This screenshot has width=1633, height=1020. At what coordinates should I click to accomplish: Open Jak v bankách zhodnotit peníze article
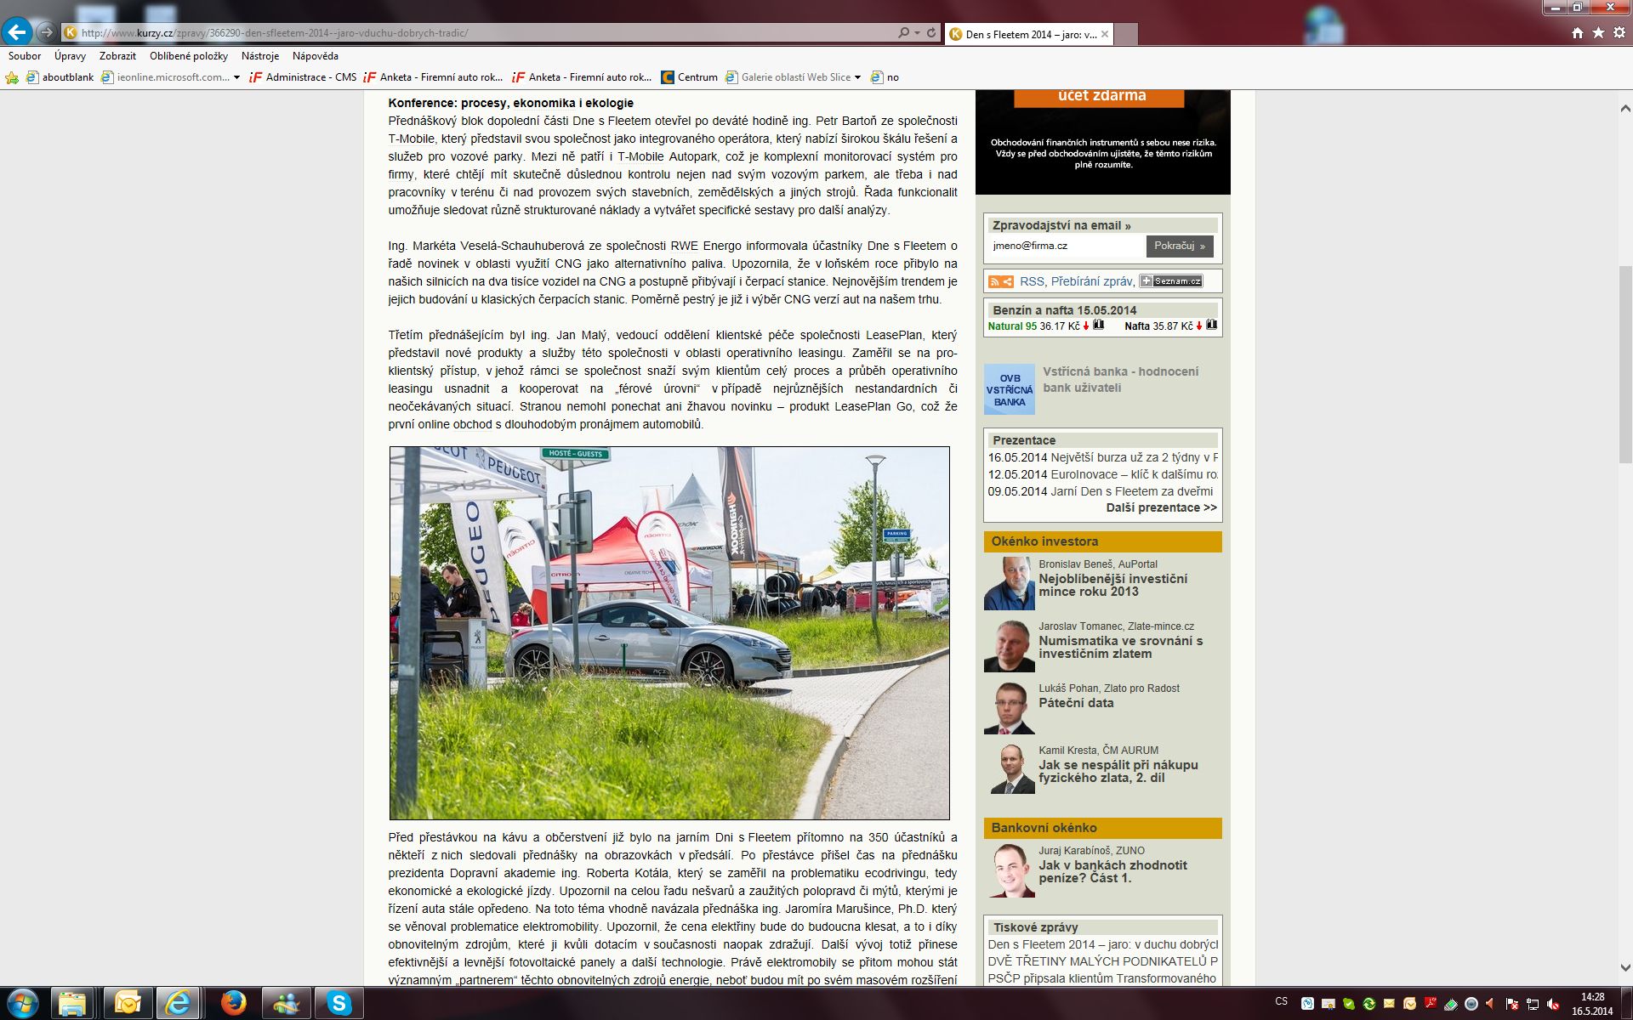pyautogui.click(x=1112, y=871)
